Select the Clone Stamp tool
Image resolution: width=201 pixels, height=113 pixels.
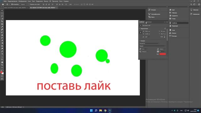click(x=2, y=35)
